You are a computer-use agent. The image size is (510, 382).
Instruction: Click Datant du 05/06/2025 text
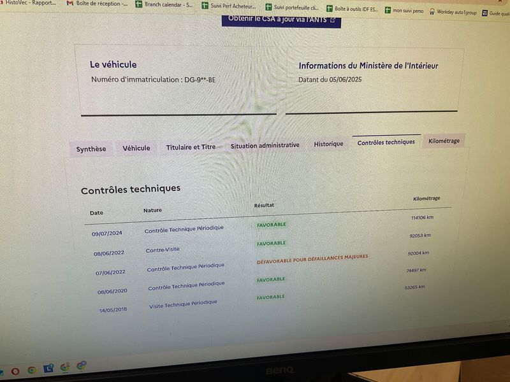tap(330, 80)
